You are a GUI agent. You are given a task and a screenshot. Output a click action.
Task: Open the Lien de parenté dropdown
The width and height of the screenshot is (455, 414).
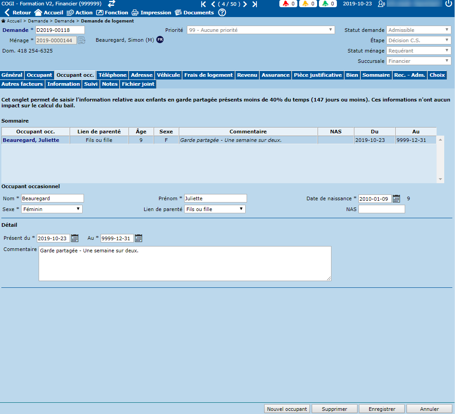(215, 209)
